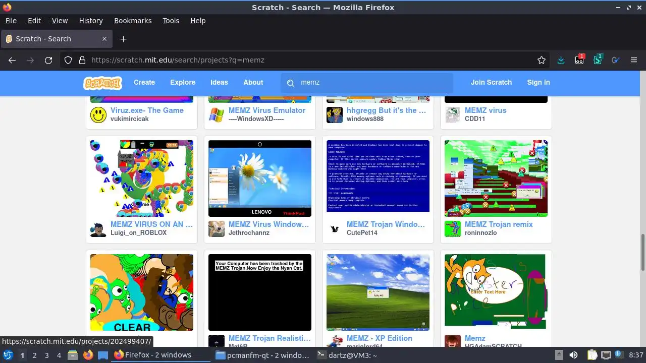Switch to pcmanfm-qt windows in taskbar
The image size is (646, 363).
(262, 355)
